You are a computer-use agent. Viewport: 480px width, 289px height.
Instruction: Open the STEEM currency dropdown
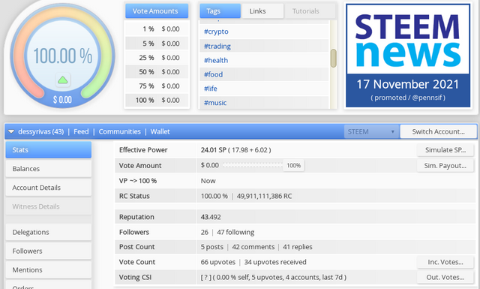coord(371,131)
